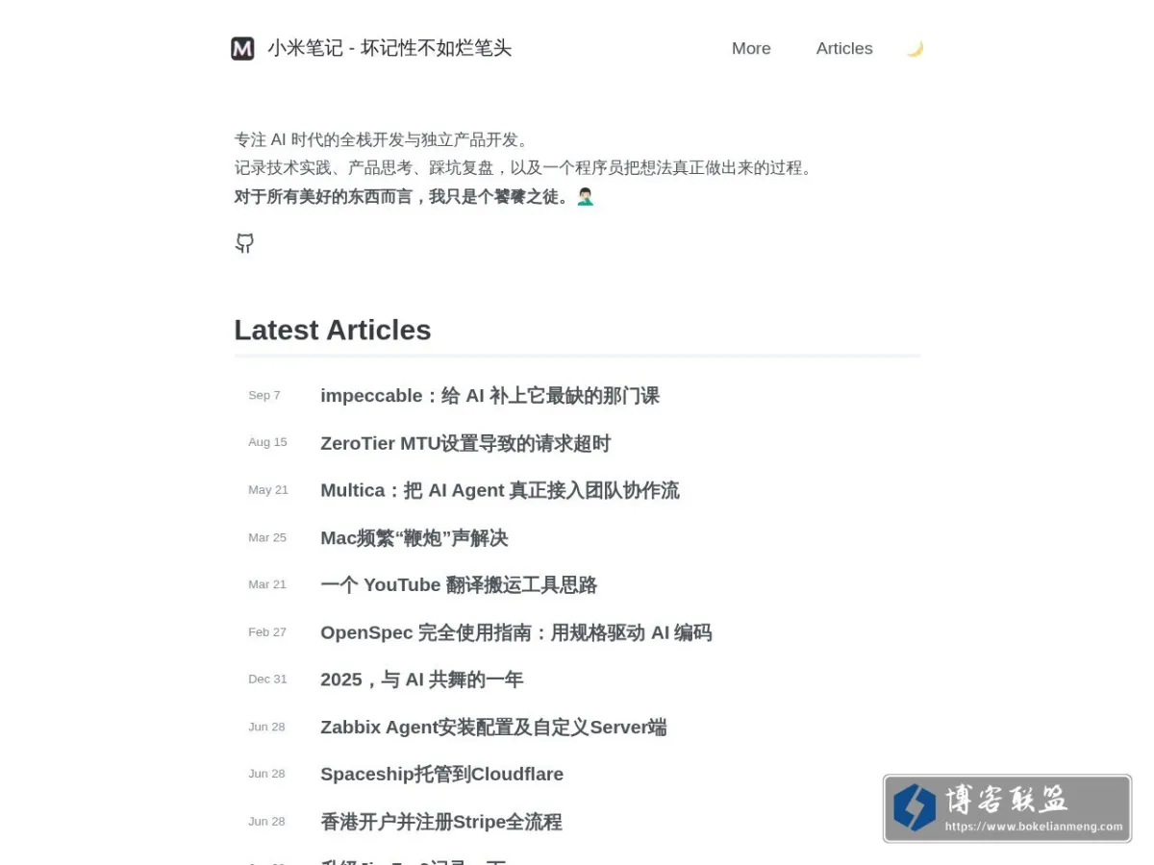Open article Multica：把 AI Agent 真正接入团队协作流
The height and width of the screenshot is (865, 1154).
pyautogui.click(x=499, y=490)
